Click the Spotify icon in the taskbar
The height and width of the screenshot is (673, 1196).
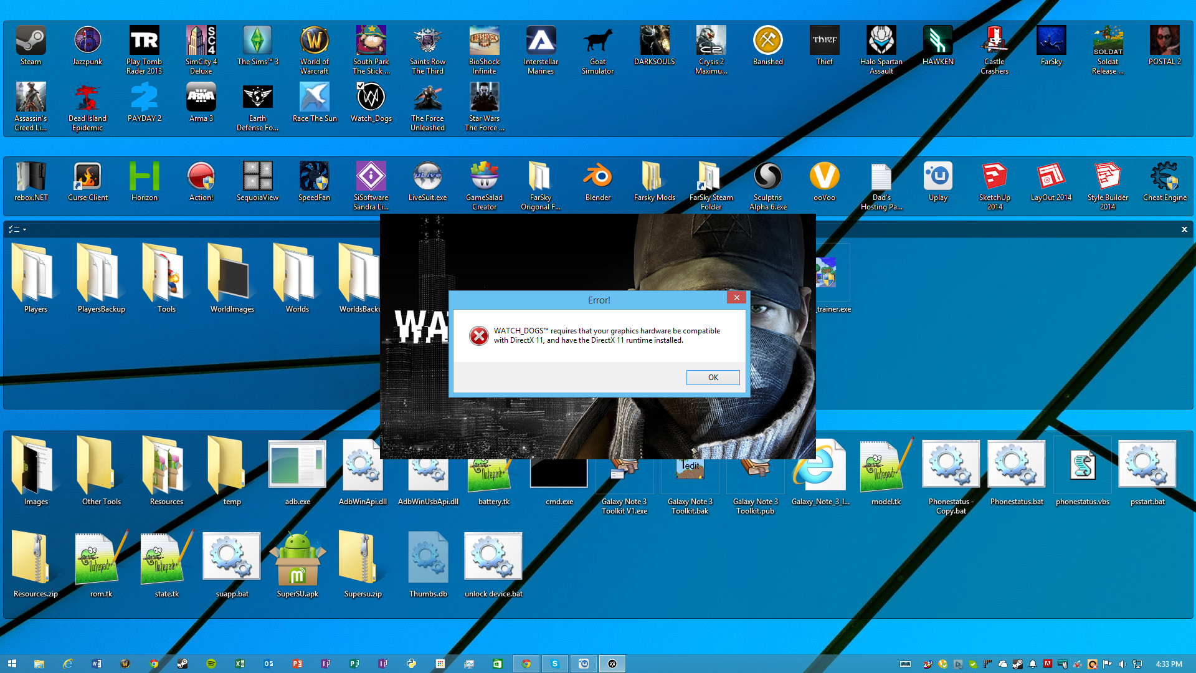tap(211, 664)
